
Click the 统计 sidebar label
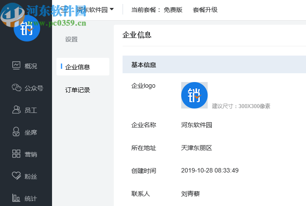coord(31,199)
